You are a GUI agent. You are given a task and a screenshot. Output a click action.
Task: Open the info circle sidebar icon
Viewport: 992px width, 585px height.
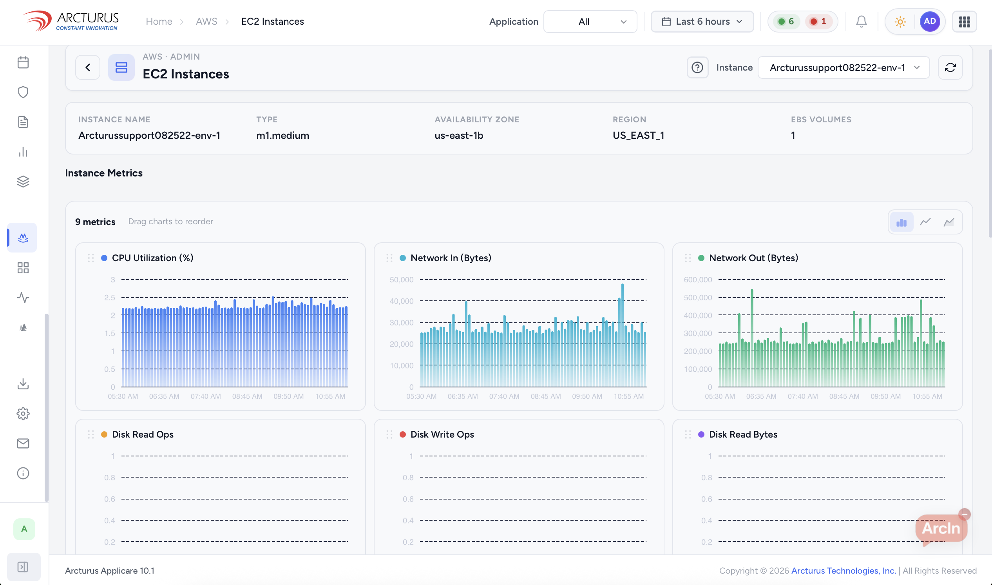[x=23, y=473]
